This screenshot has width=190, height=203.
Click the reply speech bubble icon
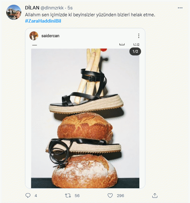click(x=28, y=195)
